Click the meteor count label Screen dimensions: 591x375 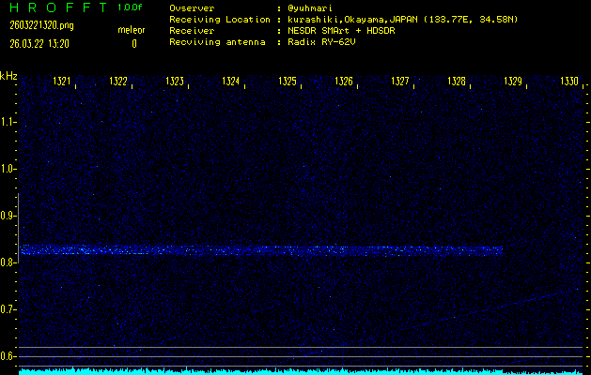pos(132,30)
